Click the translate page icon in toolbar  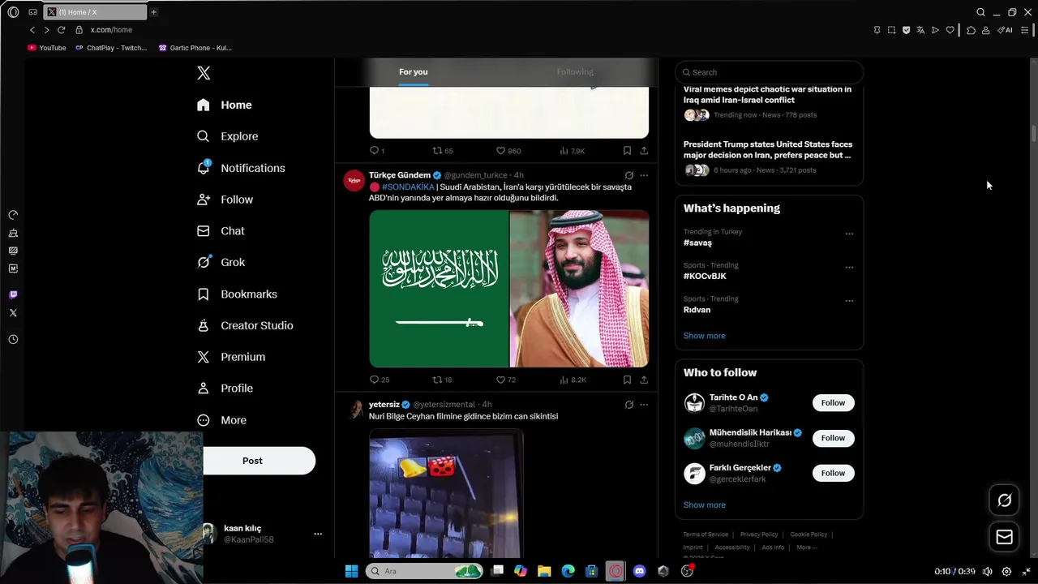920,30
